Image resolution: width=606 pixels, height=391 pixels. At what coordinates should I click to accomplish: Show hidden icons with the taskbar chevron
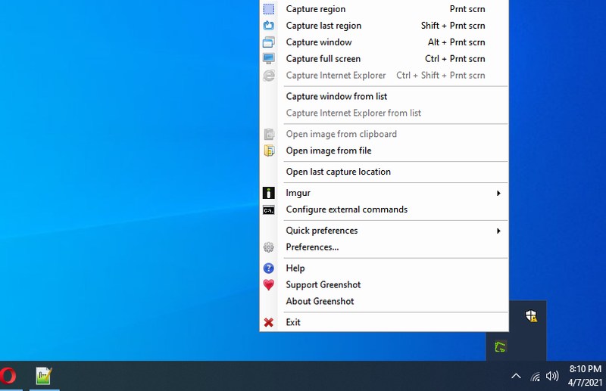516,376
